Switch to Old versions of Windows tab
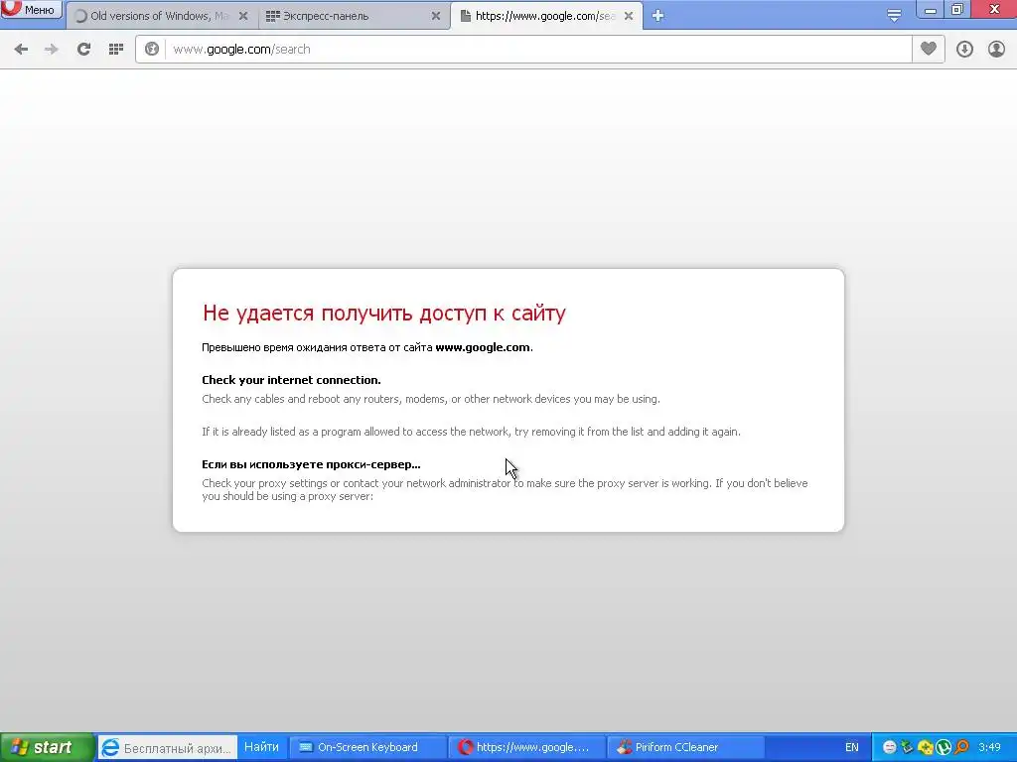1017x762 pixels. pyautogui.click(x=162, y=16)
